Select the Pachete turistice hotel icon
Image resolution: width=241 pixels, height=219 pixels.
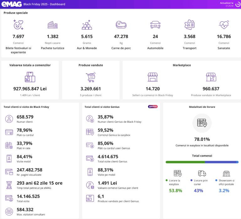click(x=52, y=25)
